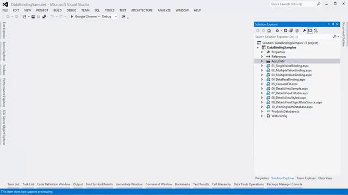Image resolution: width=348 pixels, height=195 pixels.
Task: Open the browser selection dropdown next to Google Chrome
Action: tap(99, 17)
